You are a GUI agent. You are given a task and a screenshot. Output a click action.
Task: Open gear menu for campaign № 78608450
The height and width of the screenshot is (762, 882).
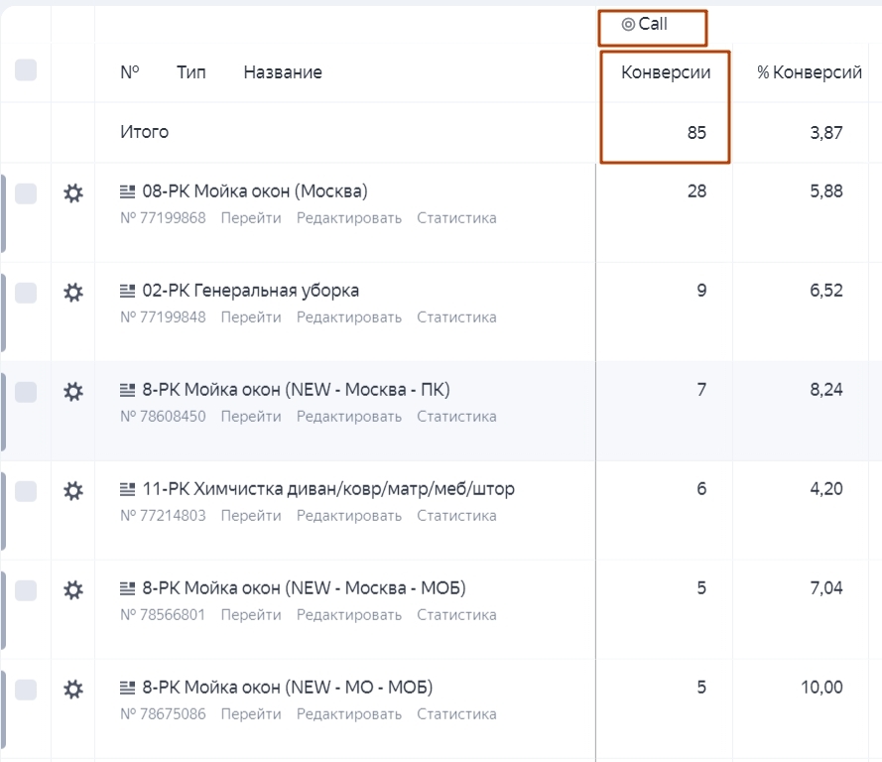click(x=72, y=392)
